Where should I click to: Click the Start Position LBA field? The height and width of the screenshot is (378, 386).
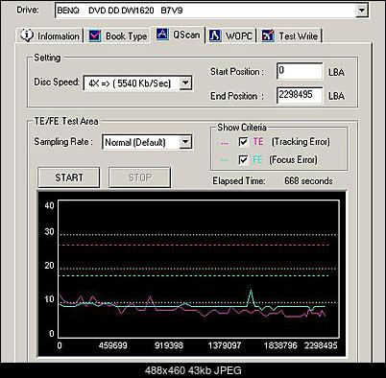[300, 71]
